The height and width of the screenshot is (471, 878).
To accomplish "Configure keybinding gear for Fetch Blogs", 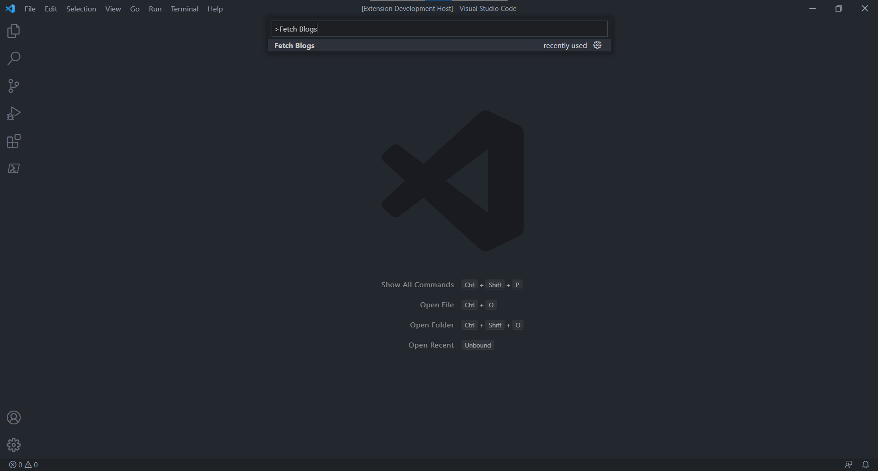I will tap(598, 45).
